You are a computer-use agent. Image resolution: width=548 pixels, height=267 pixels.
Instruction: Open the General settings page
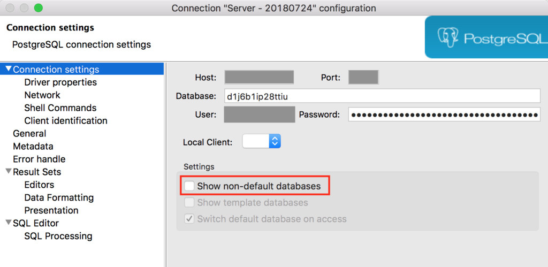tap(29, 134)
